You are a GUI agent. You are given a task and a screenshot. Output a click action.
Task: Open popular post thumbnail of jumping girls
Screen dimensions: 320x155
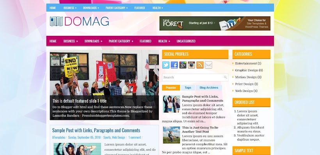coord(171,104)
